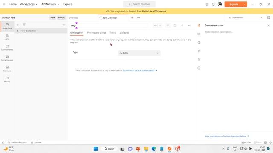The height and width of the screenshot is (153, 273).
Task: Switch to the Tests tab
Action: [113, 33]
